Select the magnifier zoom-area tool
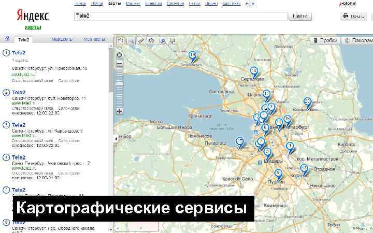The height and width of the screenshot is (233, 373). click(131, 41)
